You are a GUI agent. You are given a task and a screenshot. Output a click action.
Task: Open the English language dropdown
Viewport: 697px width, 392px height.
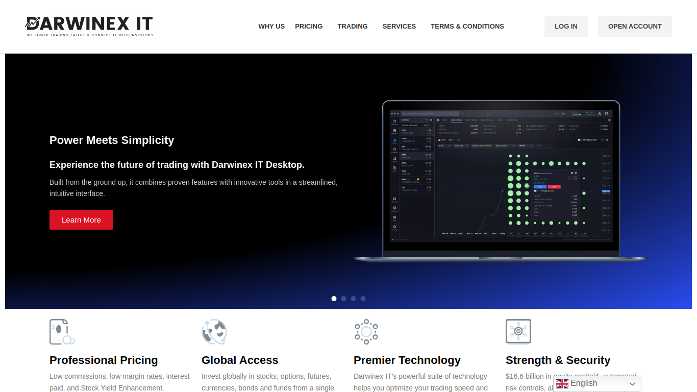point(597,384)
